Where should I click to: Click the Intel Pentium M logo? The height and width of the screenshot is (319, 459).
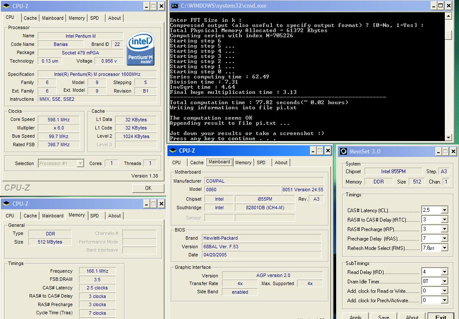coord(140,49)
